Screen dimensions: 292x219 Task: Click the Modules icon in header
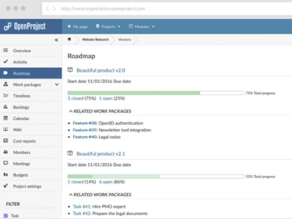tap(131, 26)
